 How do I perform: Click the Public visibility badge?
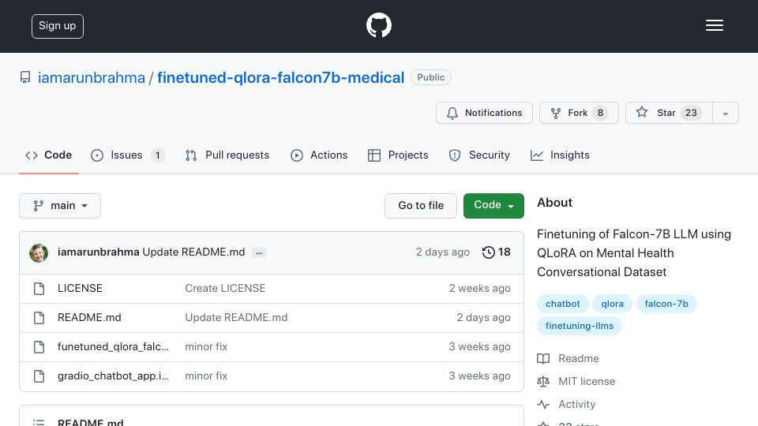(431, 77)
